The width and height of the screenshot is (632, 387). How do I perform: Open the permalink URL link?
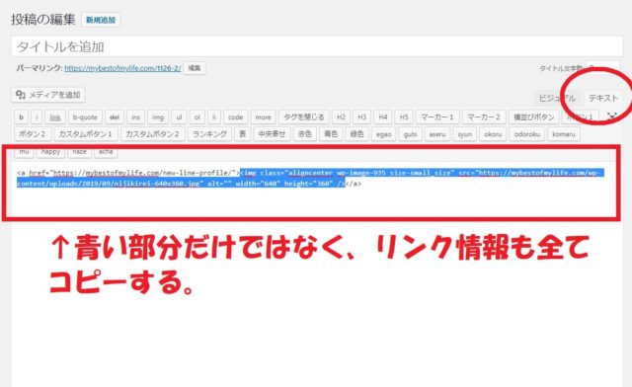[122, 68]
